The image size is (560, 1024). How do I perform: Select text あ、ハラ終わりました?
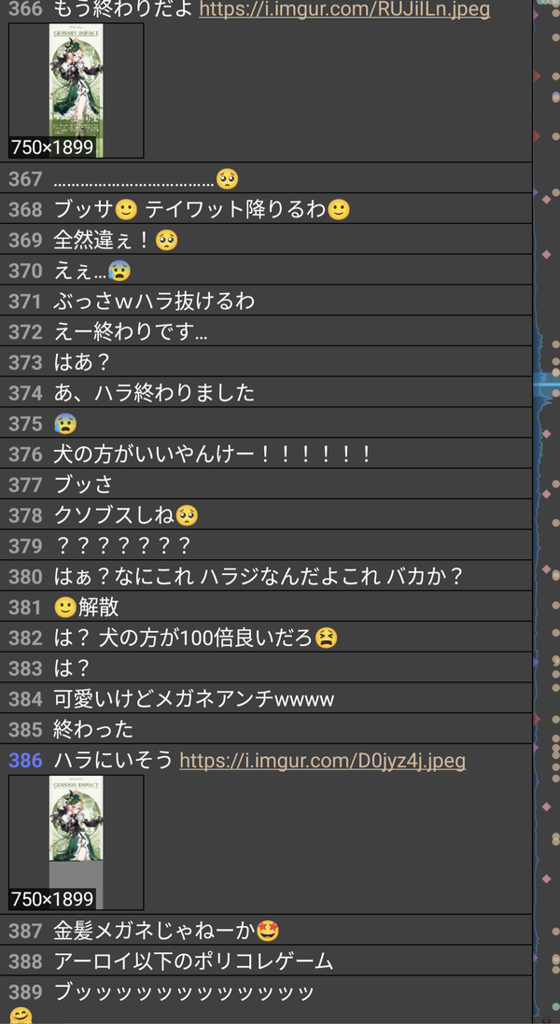tap(154, 393)
